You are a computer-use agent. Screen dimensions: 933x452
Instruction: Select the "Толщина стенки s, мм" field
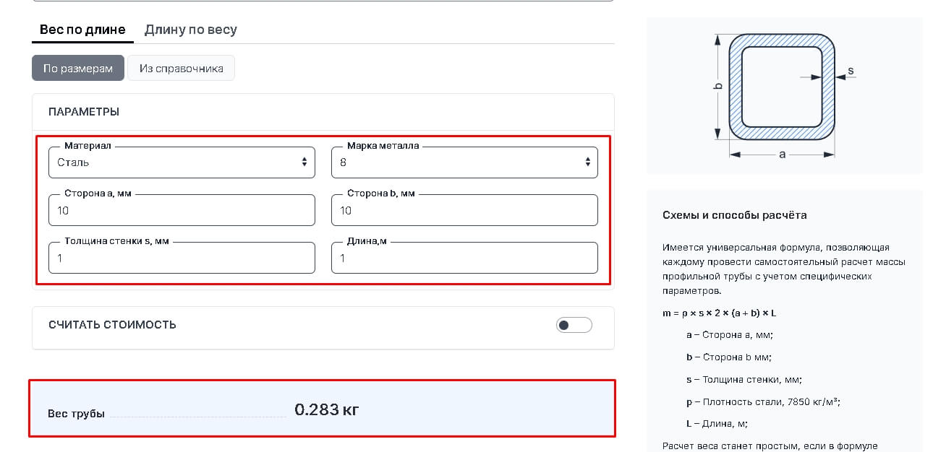[x=182, y=258]
